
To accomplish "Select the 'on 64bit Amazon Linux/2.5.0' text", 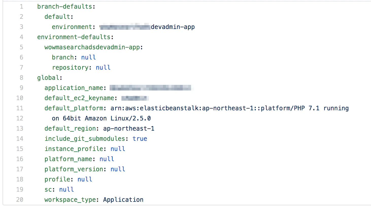I will 101,118.
